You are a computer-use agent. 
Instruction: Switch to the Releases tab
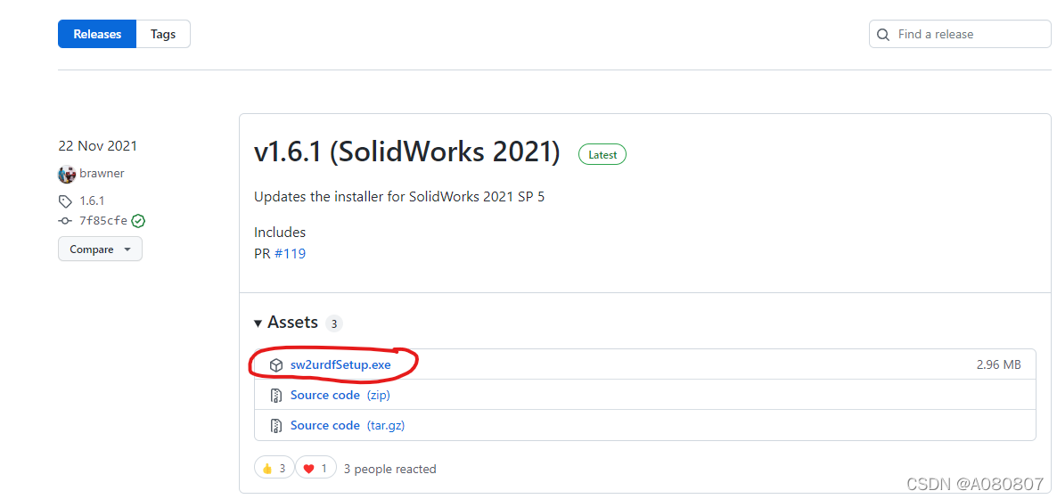click(x=97, y=34)
